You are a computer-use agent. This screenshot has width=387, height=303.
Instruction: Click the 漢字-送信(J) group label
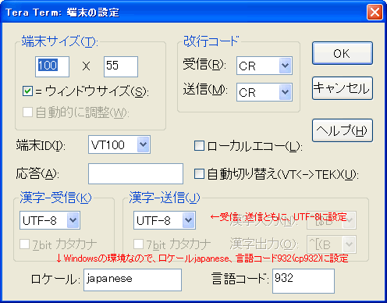tap(165, 198)
